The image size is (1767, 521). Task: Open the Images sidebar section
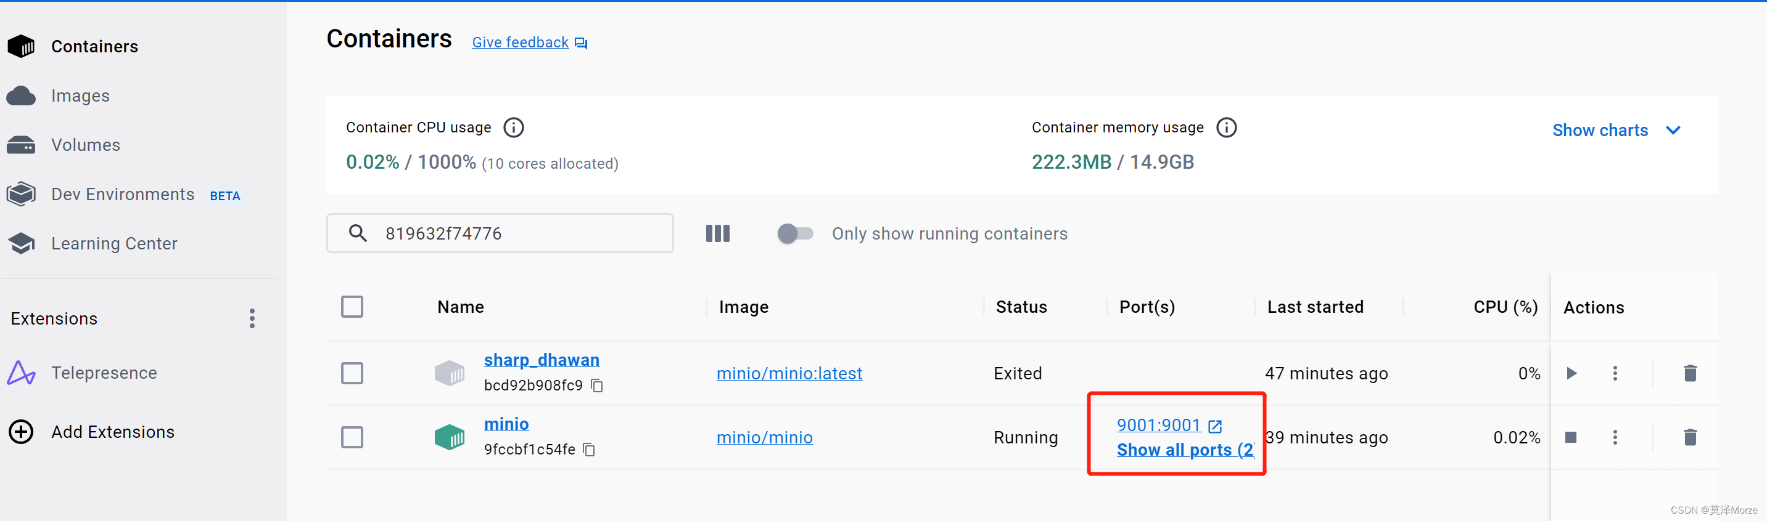coord(80,96)
